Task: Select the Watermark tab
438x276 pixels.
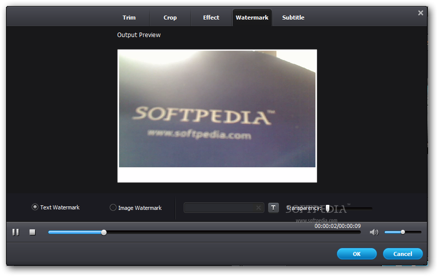Action: point(252,18)
